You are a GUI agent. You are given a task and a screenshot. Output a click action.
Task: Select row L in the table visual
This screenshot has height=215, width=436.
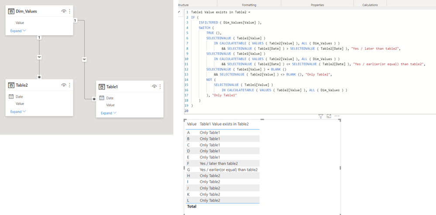coord(223,200)
